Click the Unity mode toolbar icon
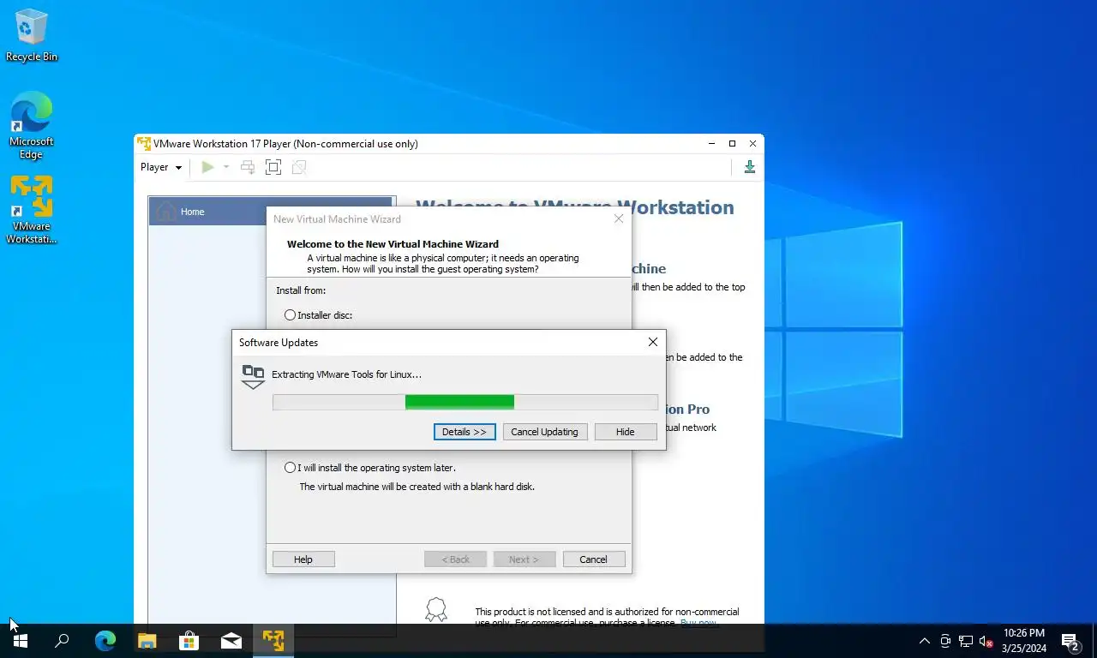 click(299, 167)
